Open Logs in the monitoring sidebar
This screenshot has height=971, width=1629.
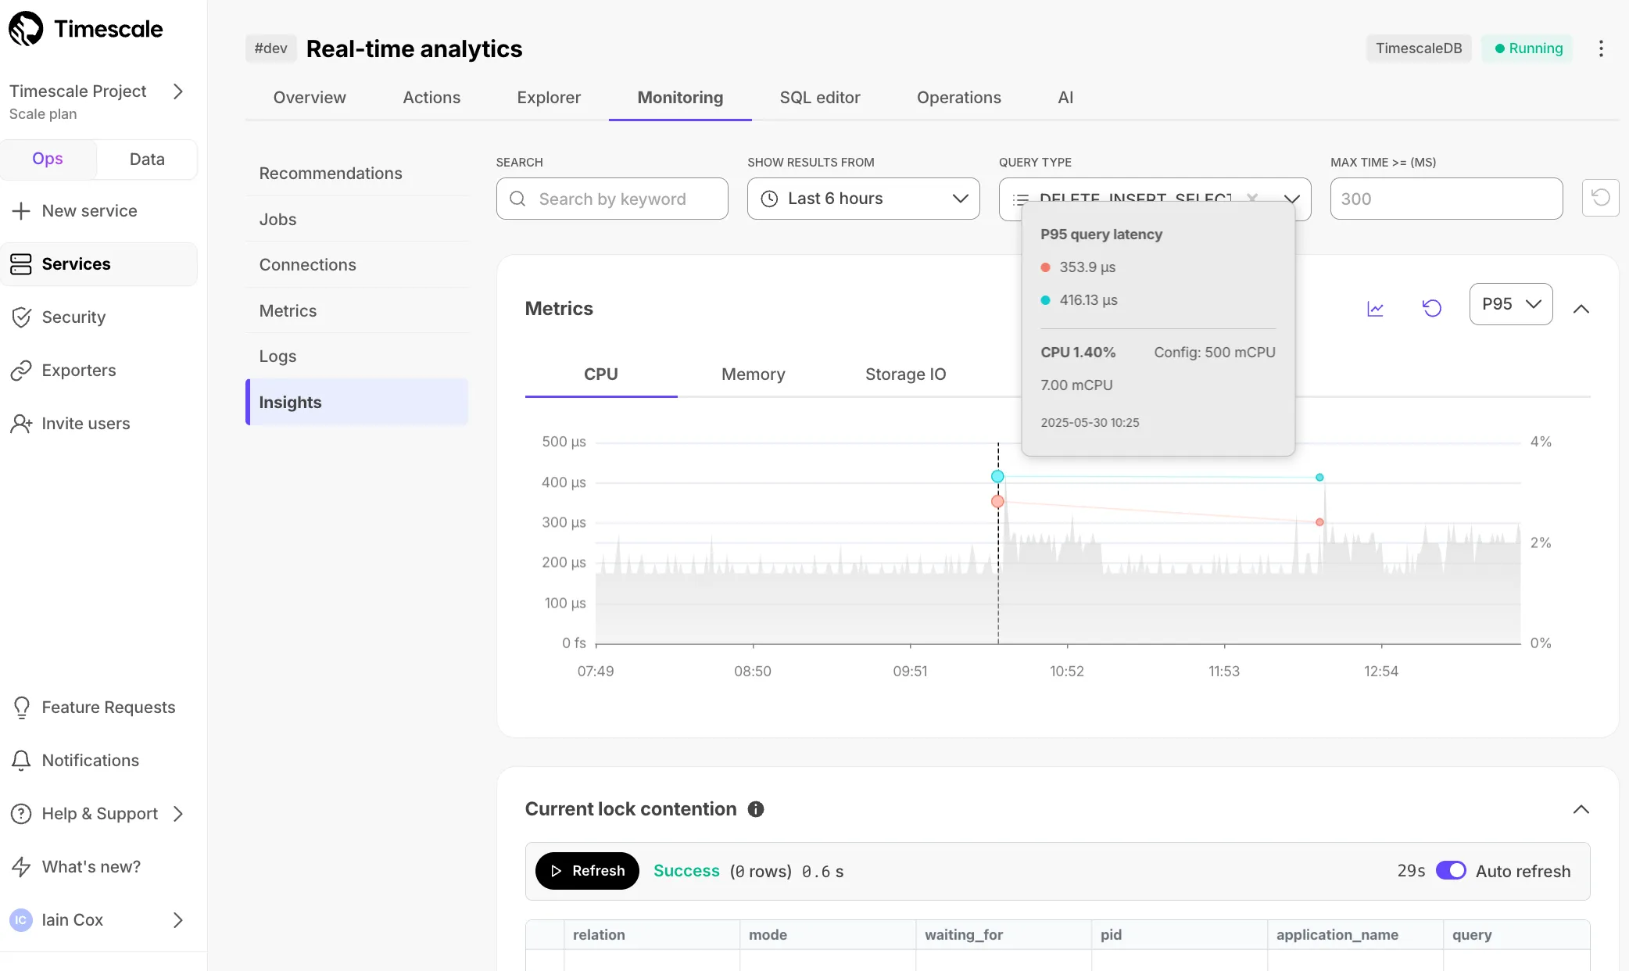[278, 357]
